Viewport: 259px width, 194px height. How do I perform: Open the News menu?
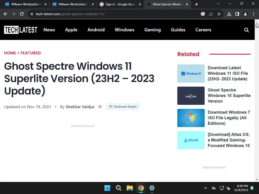(x=49, y=30)
